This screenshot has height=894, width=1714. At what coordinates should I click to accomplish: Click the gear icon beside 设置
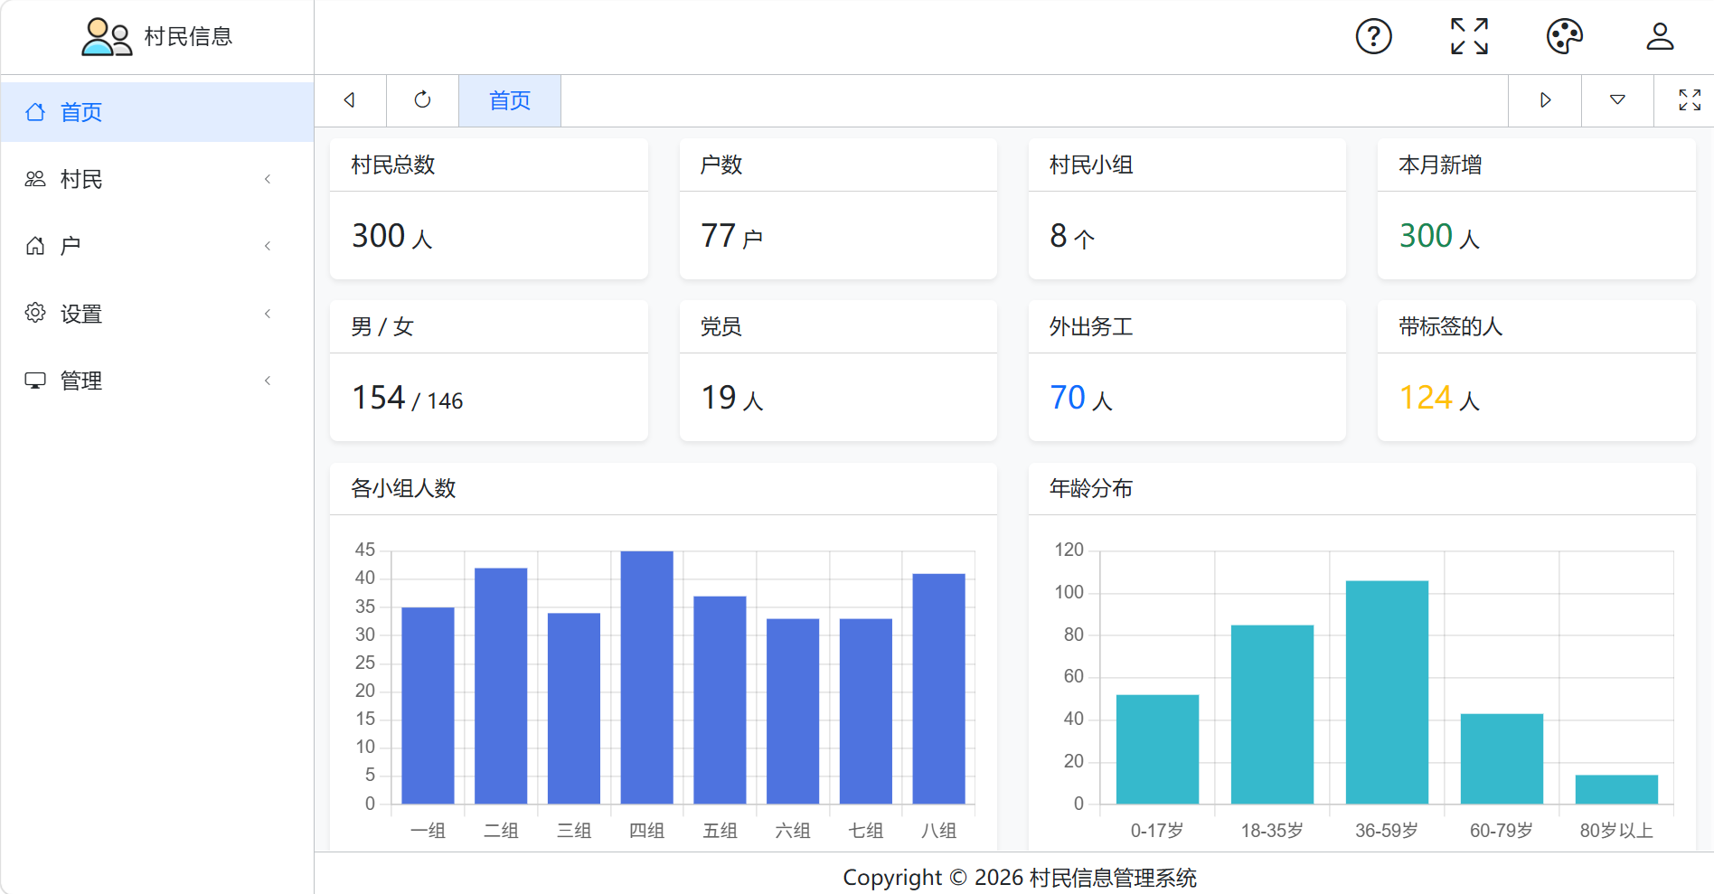[x=35, y=313]
